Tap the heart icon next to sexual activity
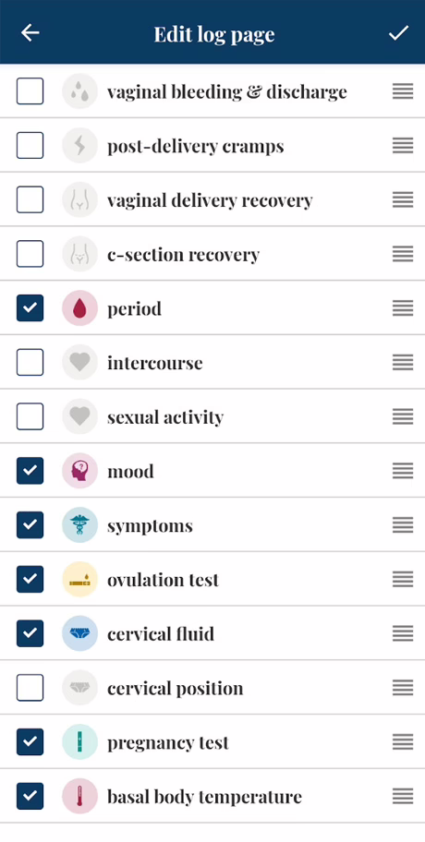Viewport: 425px width, 842px height. click(x=80, y=416)
